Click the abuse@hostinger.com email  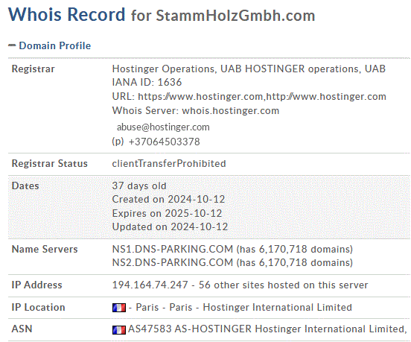163,127
